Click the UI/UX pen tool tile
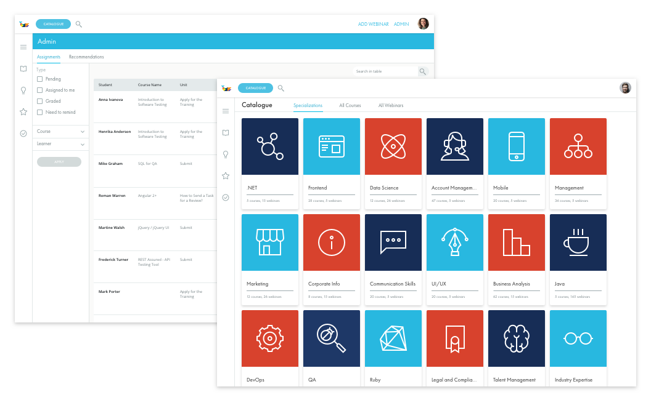651x400 pixels. [454, 242]
